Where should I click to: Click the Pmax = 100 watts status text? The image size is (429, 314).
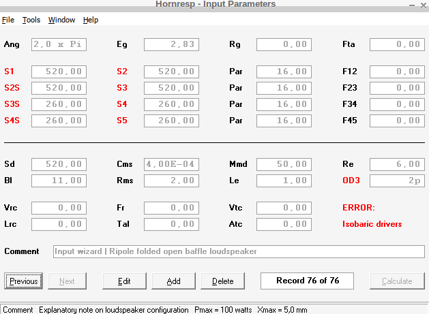[223, 310]
